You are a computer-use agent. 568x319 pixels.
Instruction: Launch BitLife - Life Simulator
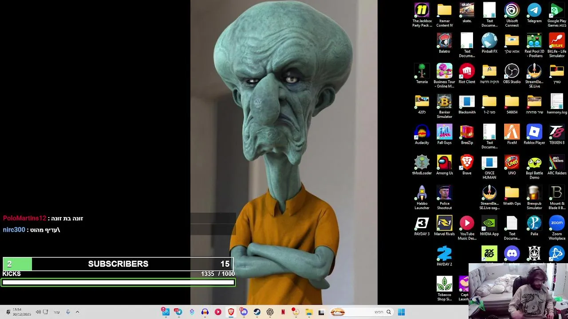[556, 46]
